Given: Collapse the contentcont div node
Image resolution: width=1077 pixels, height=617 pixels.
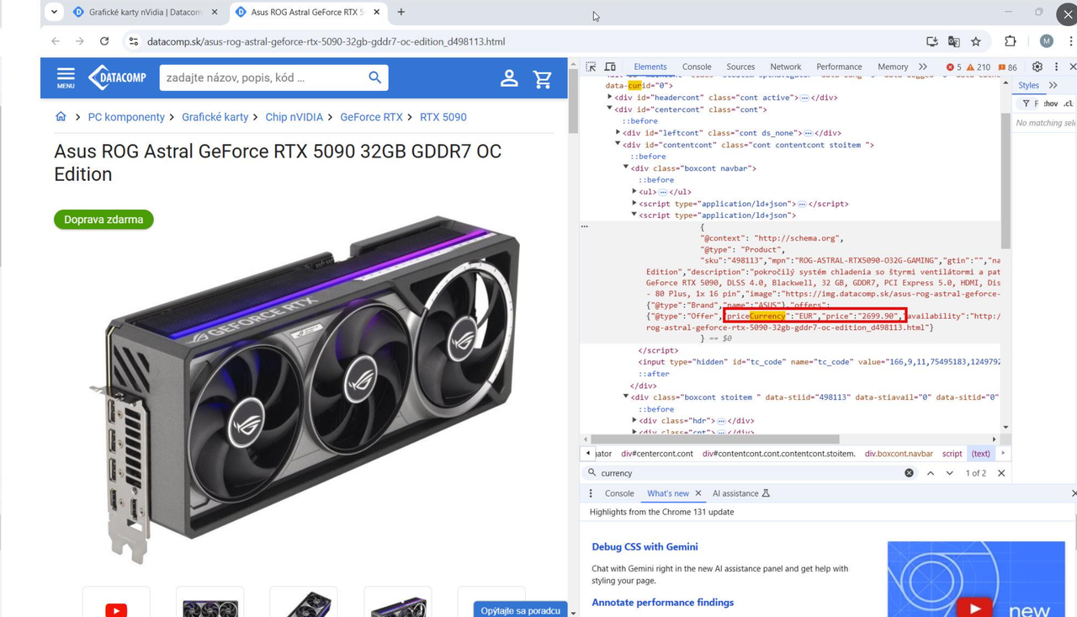Looking at the screenshot, I should coord(618,145).
